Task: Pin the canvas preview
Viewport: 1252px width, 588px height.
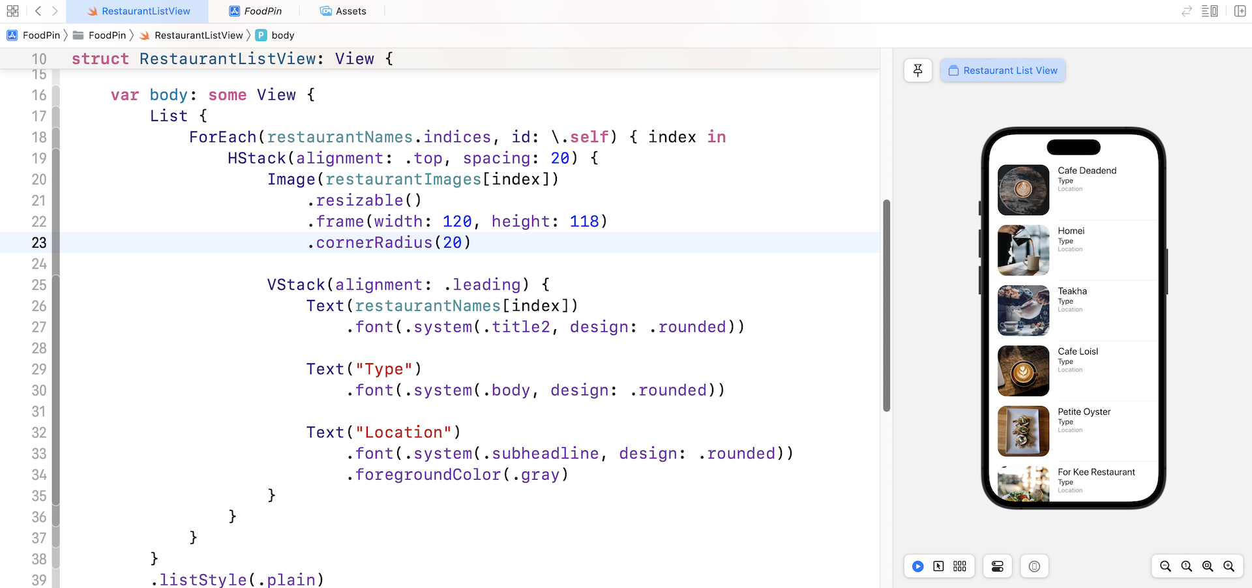Action: point(917,70)
